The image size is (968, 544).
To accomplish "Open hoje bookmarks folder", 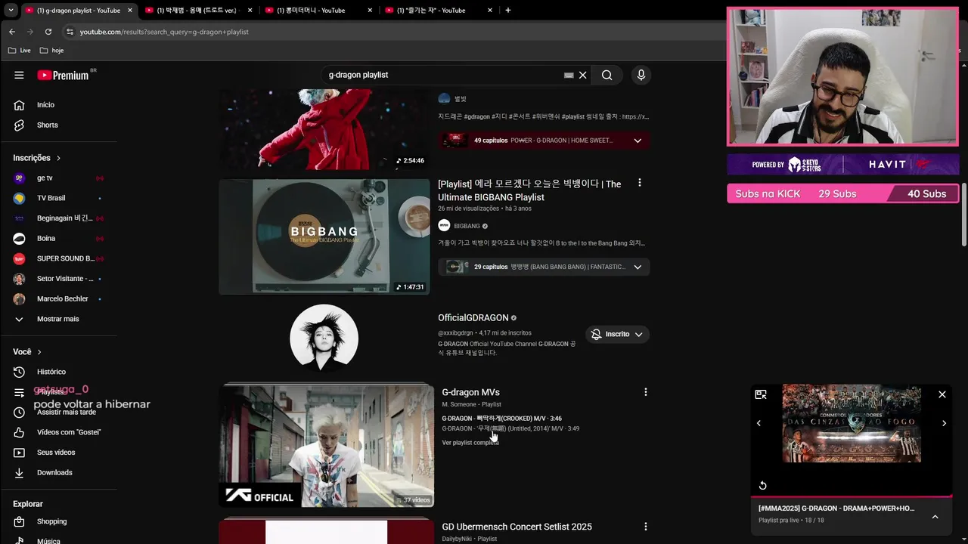I will point(52,51).
